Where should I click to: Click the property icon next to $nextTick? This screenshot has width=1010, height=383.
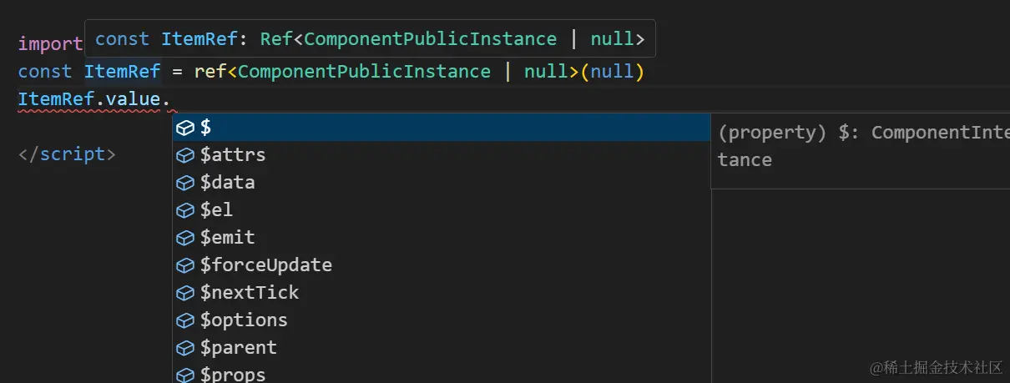coord(185,293)
